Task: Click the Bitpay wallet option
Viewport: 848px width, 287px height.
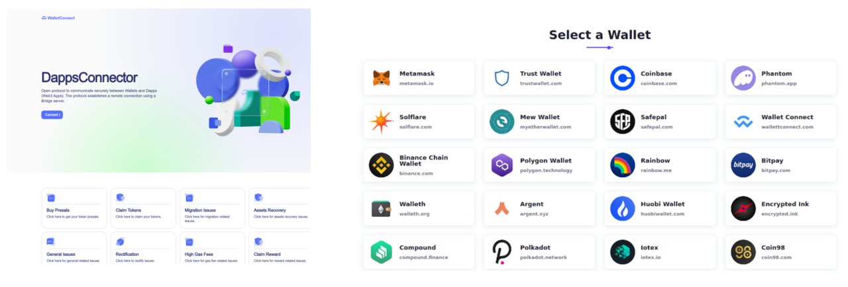Action: pos(781,165)
